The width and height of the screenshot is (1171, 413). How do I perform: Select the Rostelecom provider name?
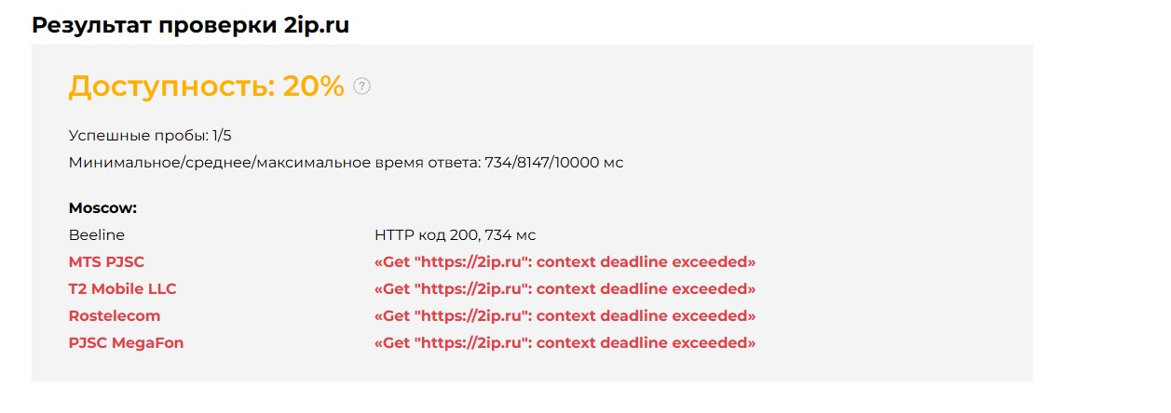[115, 316]
